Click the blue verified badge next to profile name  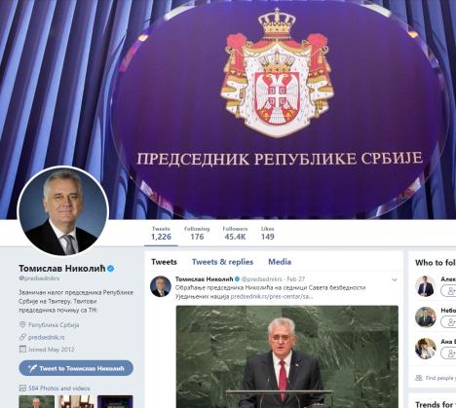(x=111, y=269)
